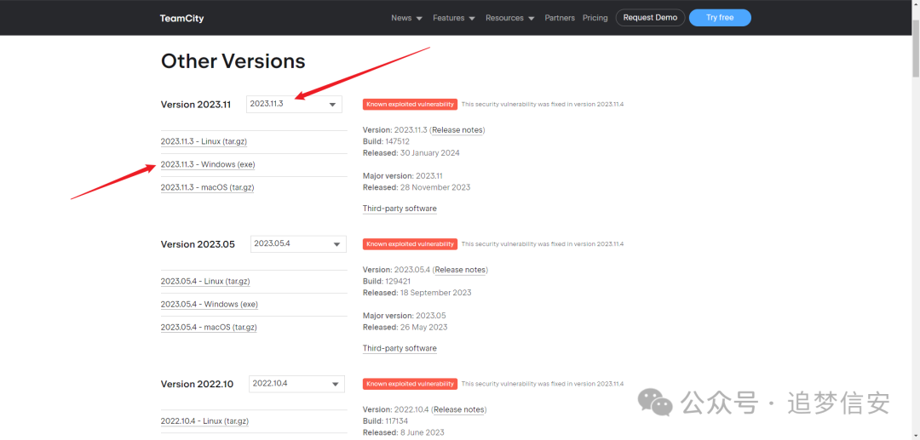Click the TeamCity logo

pos(181,18)
